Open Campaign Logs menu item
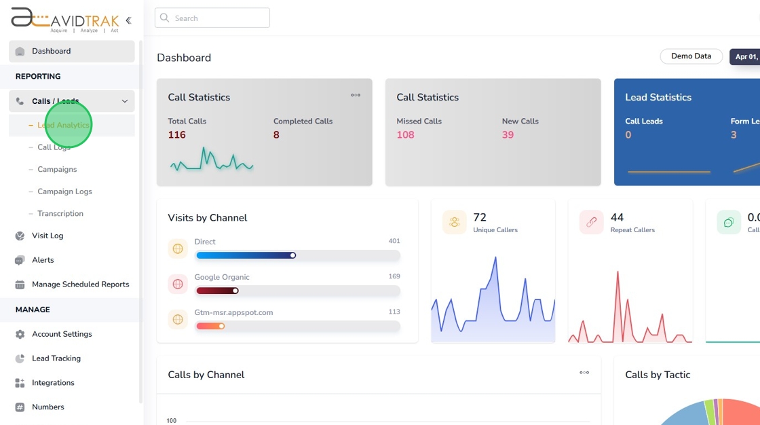 click(64, 191)
